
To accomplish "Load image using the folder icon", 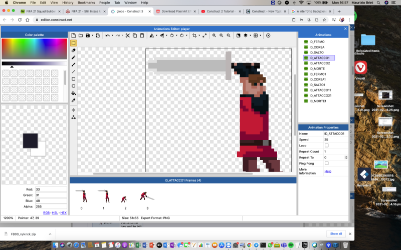I will click(81, 35).
